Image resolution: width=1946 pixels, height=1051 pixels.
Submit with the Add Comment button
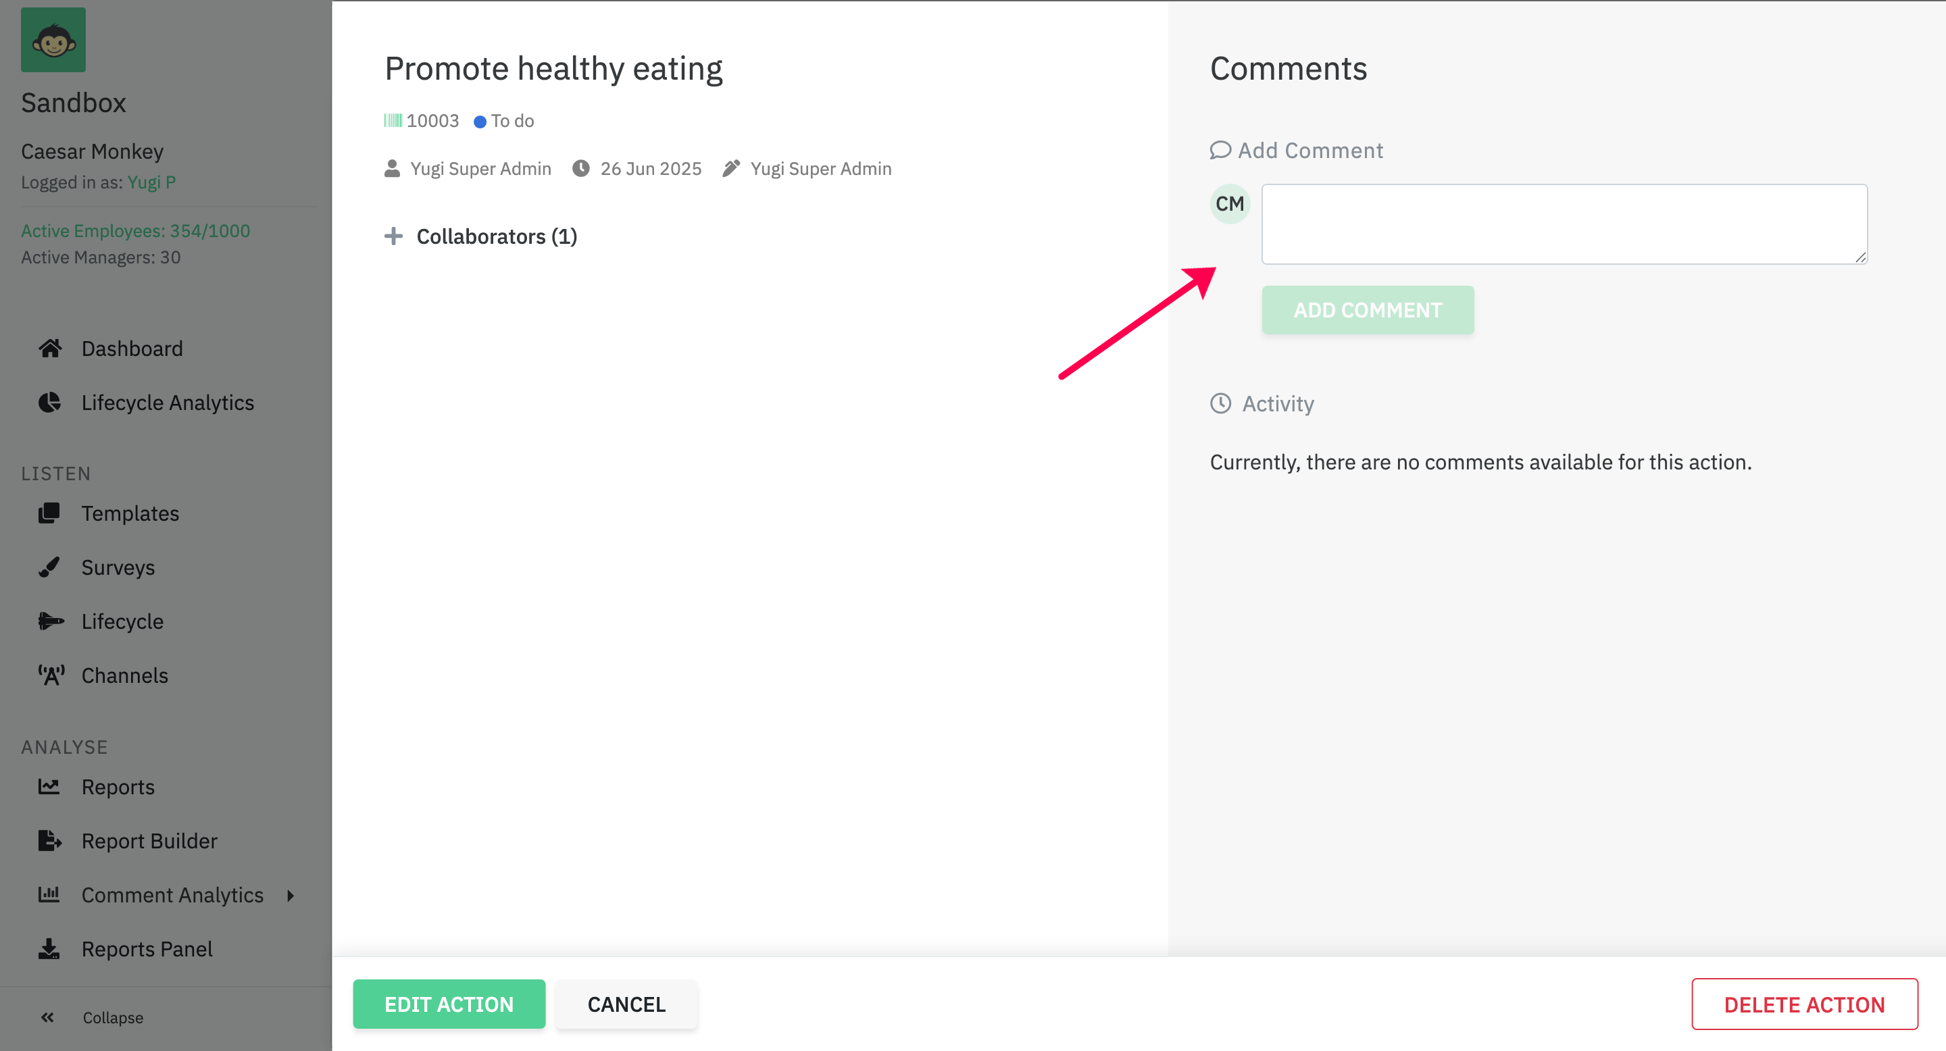(1368, 309)
